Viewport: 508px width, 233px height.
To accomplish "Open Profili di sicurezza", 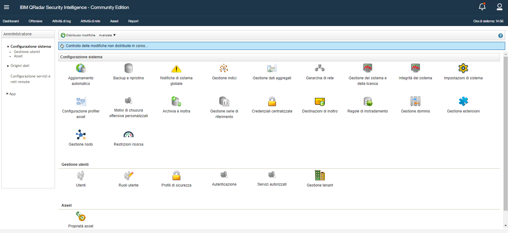I will pyautogui.click(x=176, y=179).
